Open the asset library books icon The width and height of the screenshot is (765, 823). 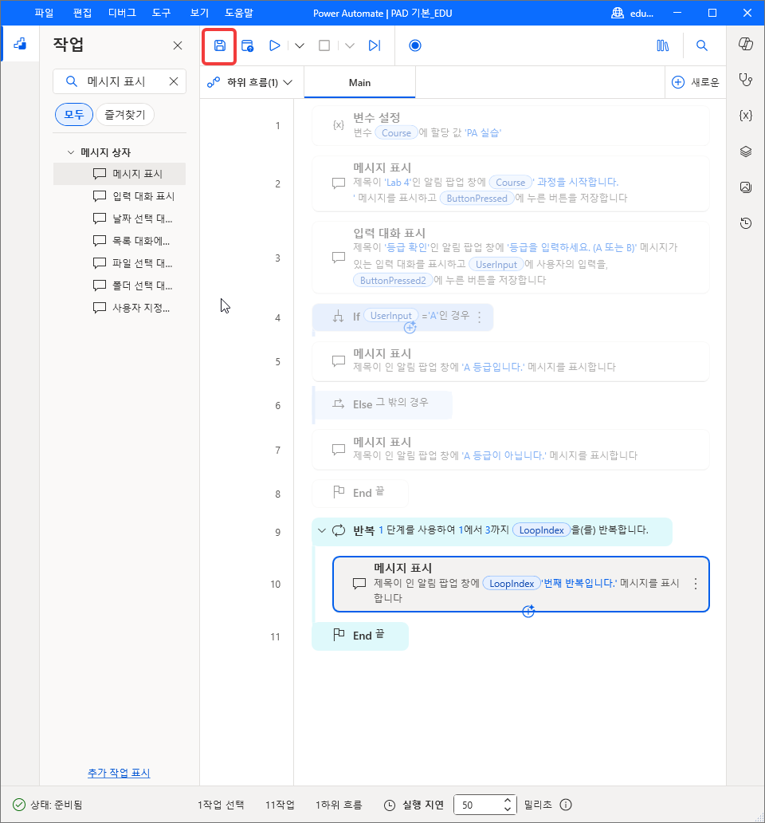pos(663,45)
